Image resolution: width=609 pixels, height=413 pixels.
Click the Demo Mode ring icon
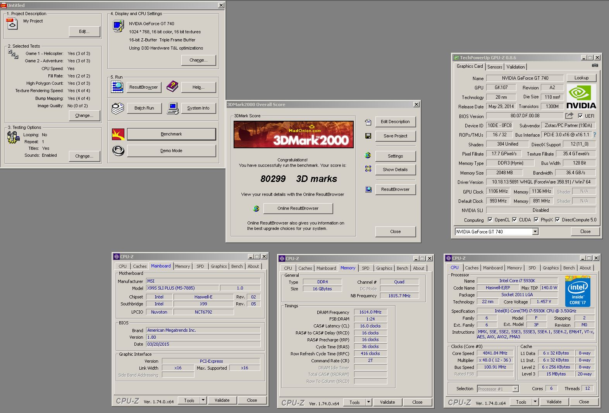pyautogui.click(x=118, y=151)
